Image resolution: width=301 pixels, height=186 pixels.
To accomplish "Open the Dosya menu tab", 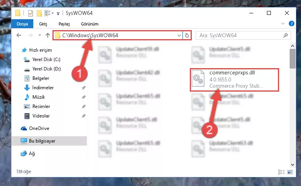I will pos(22,24).
